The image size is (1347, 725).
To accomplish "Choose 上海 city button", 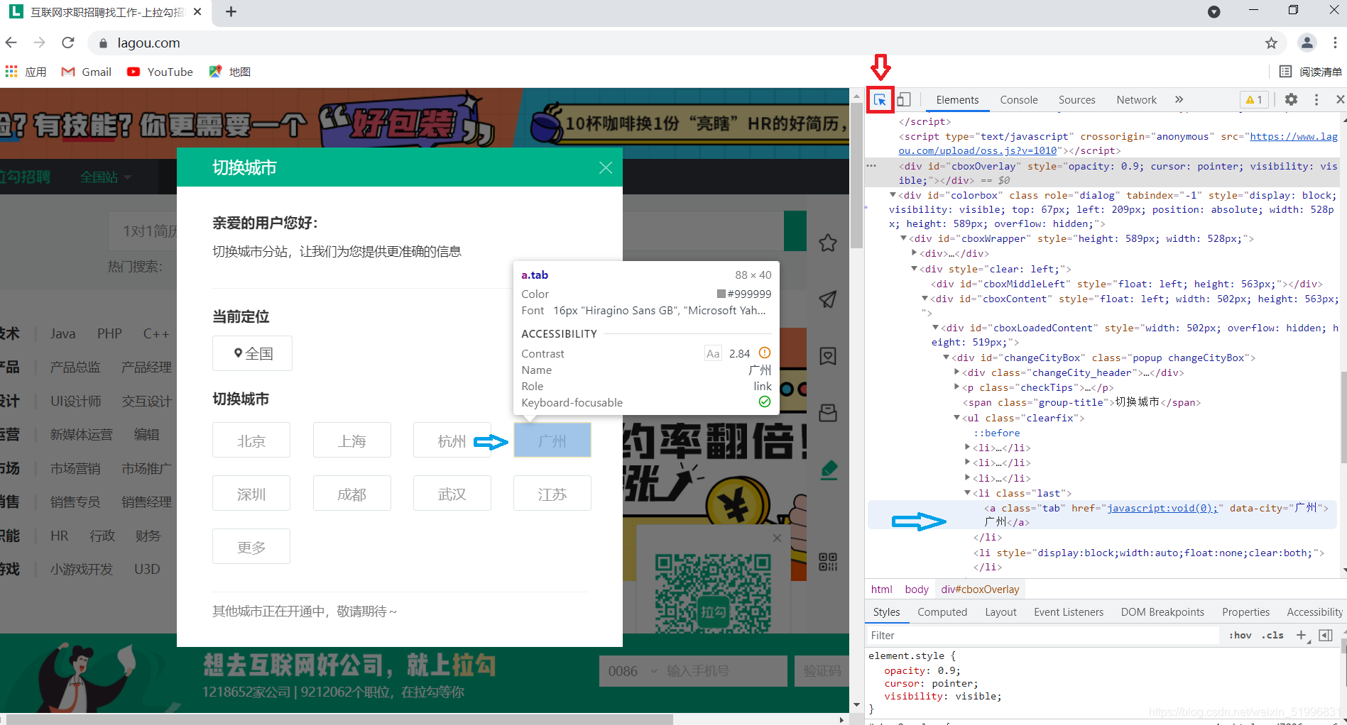I will pyautogui.click(x=352, y=441).
